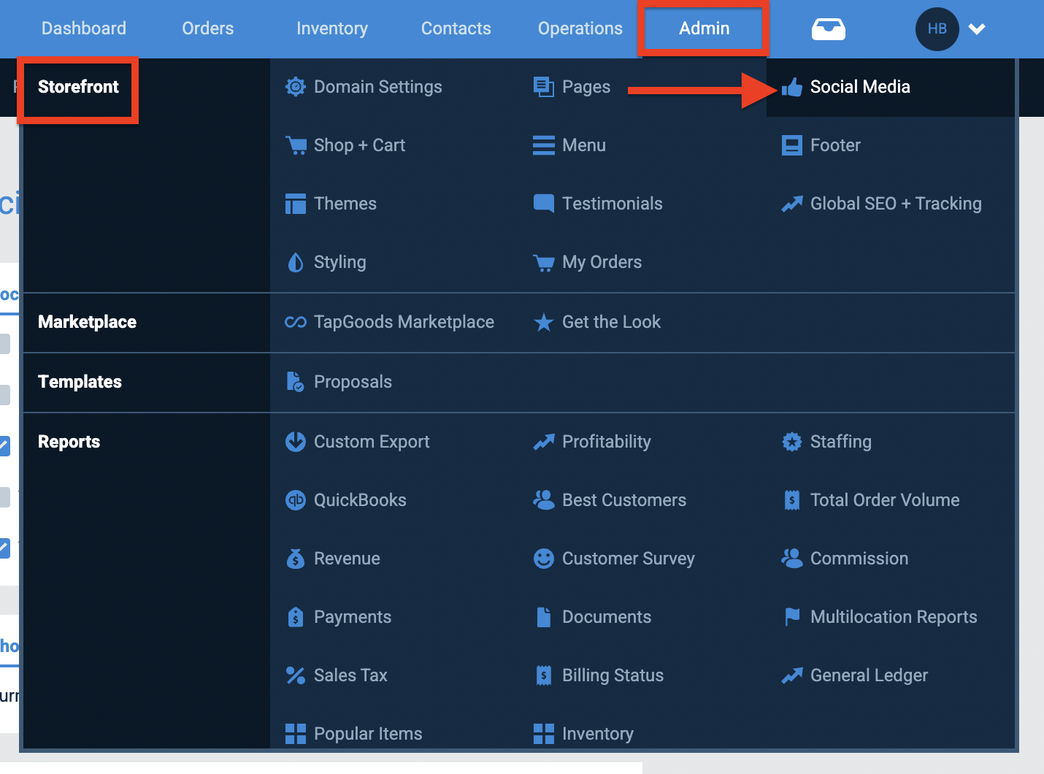Click the Styling droplet icon
This screenshot has height=774, width=1044.
295,262
